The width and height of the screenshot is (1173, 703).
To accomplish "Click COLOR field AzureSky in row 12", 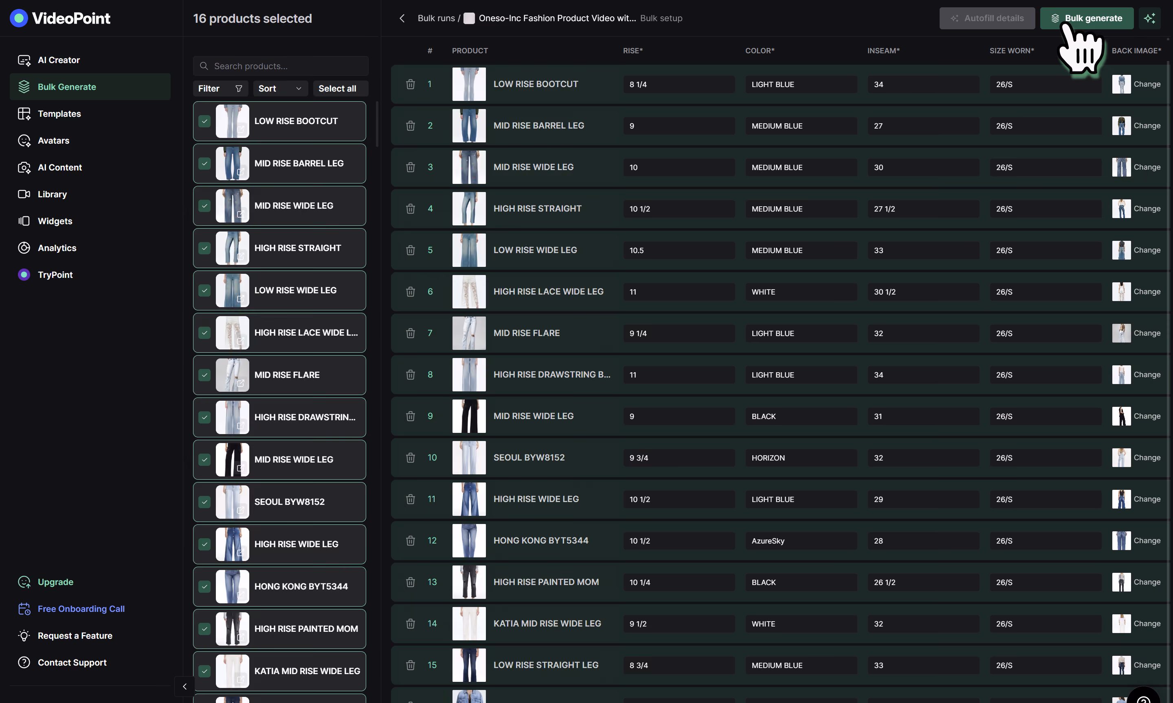I will click(801, 541).
